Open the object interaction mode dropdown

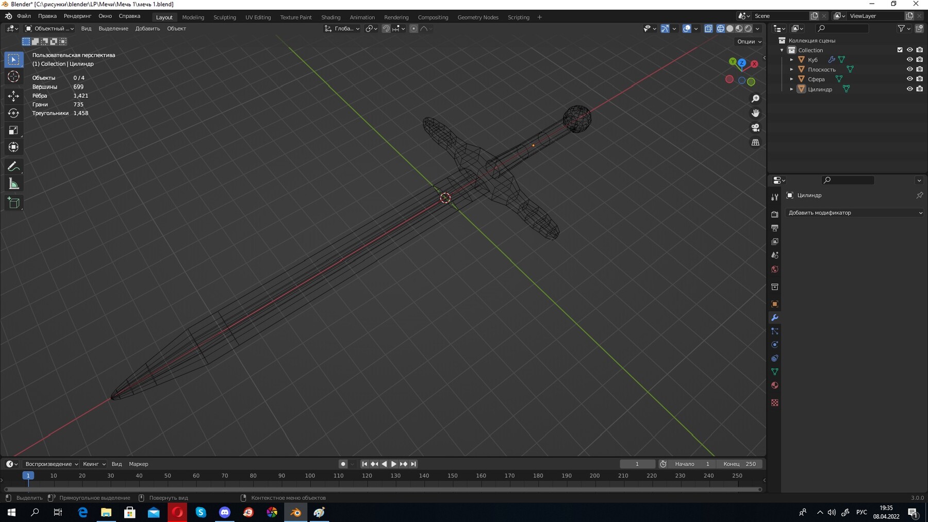49,28
